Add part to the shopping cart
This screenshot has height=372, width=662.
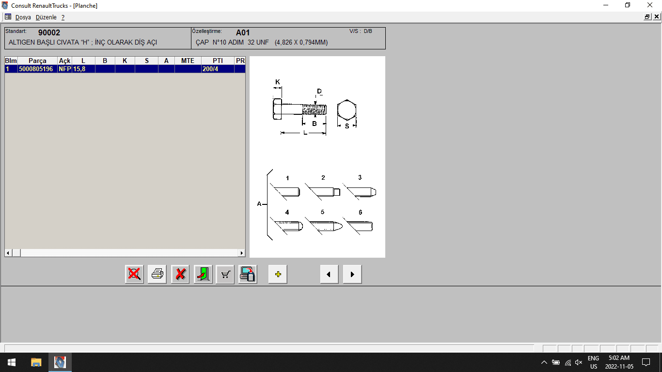pos(225,274)
